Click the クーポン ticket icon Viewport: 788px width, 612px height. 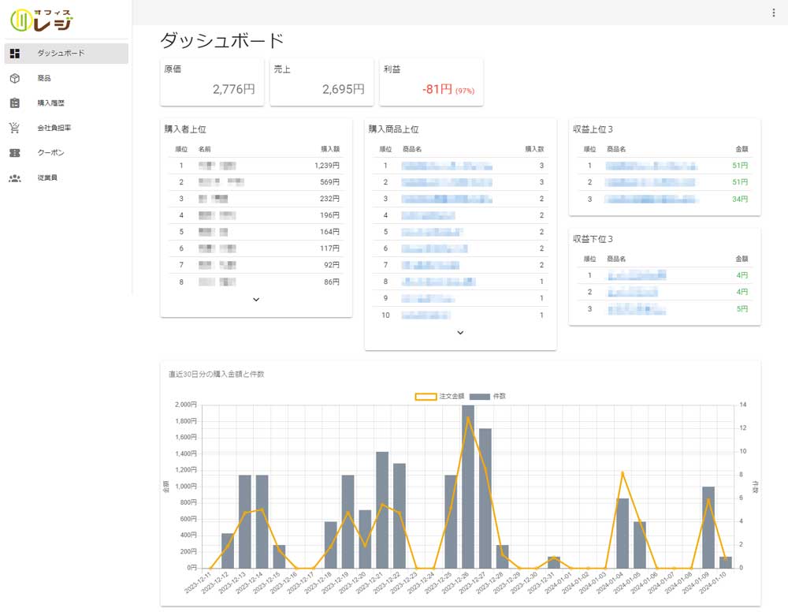click(x=15, y=153)
